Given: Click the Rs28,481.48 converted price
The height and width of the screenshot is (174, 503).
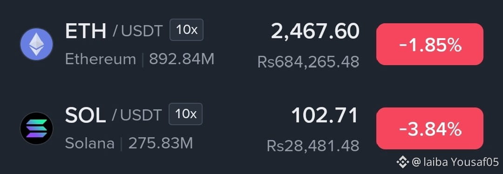Looking at the screenshot, I should point(313,146).
